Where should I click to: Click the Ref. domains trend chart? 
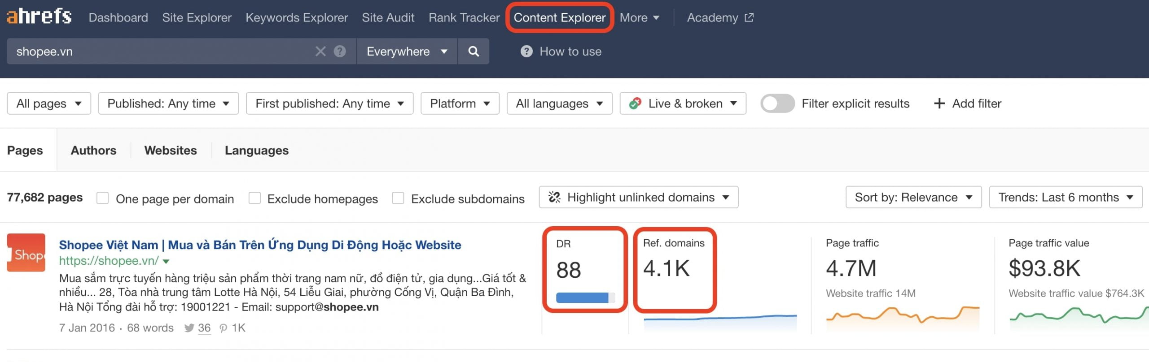tap(720, 323)
